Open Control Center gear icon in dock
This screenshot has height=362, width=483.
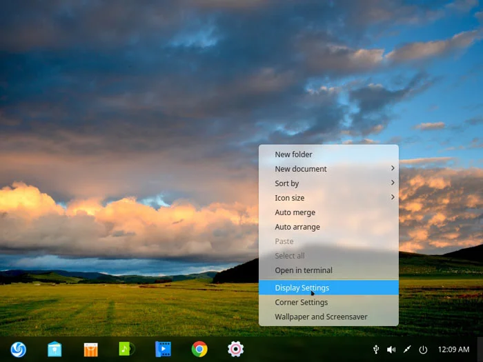(x=236, y=350)
